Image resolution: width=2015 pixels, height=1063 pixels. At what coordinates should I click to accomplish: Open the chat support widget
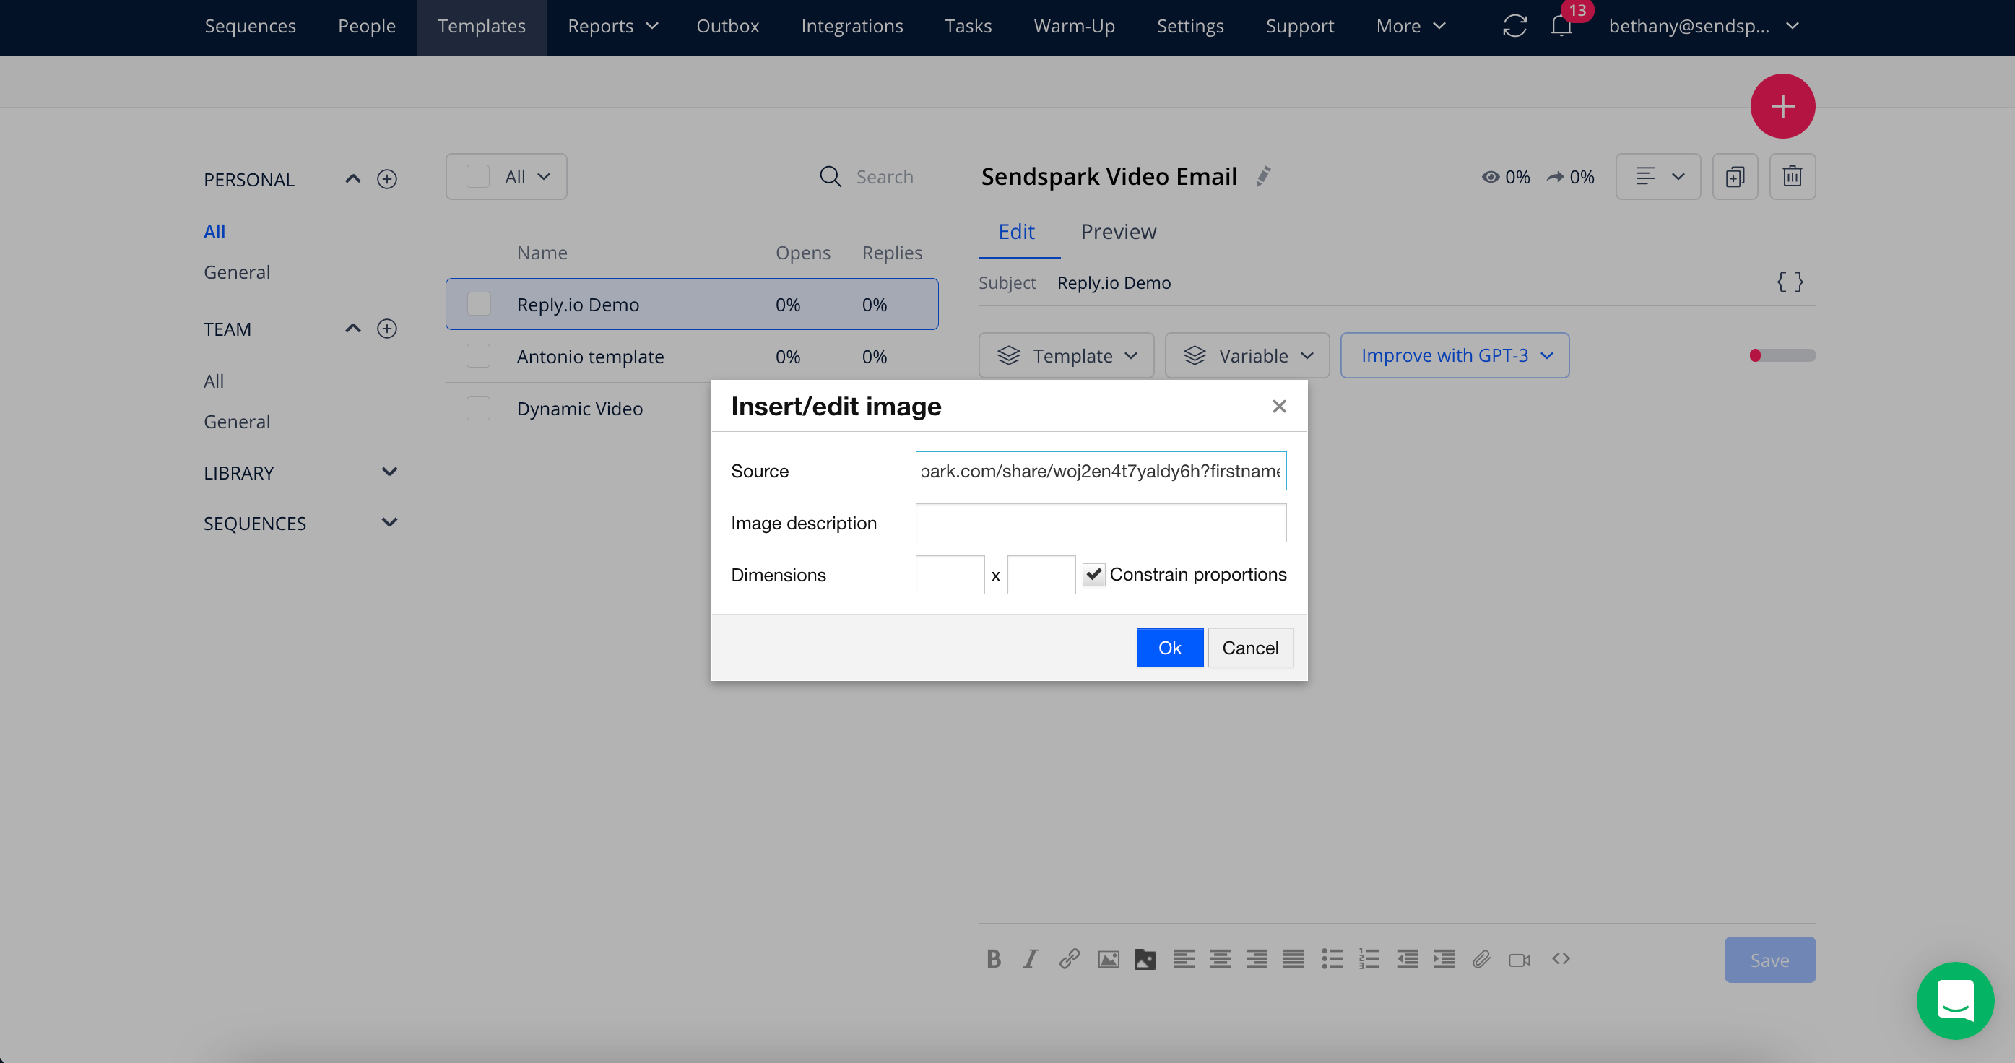(1955, 1000)
